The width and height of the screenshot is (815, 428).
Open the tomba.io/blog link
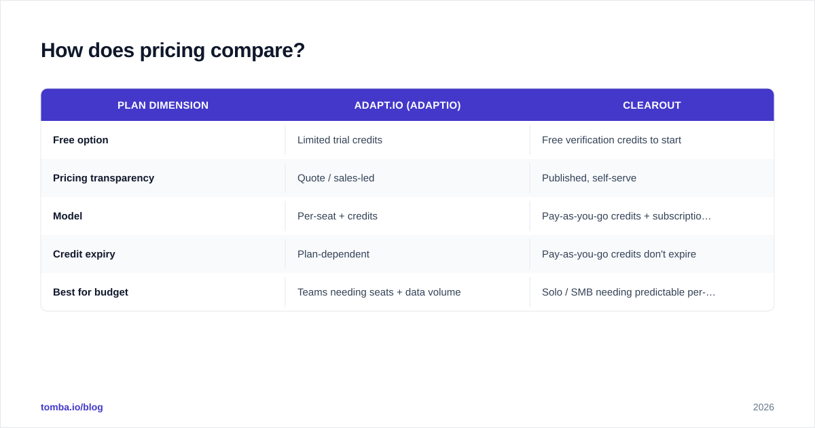72,407
